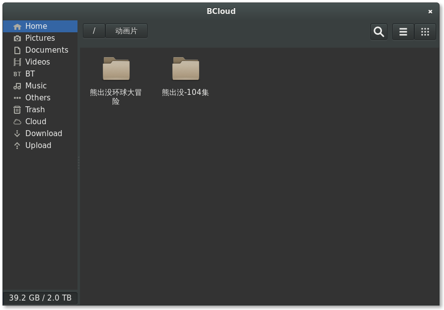Open the BT torrents section
444x310 pixels.
coord(30,74)
